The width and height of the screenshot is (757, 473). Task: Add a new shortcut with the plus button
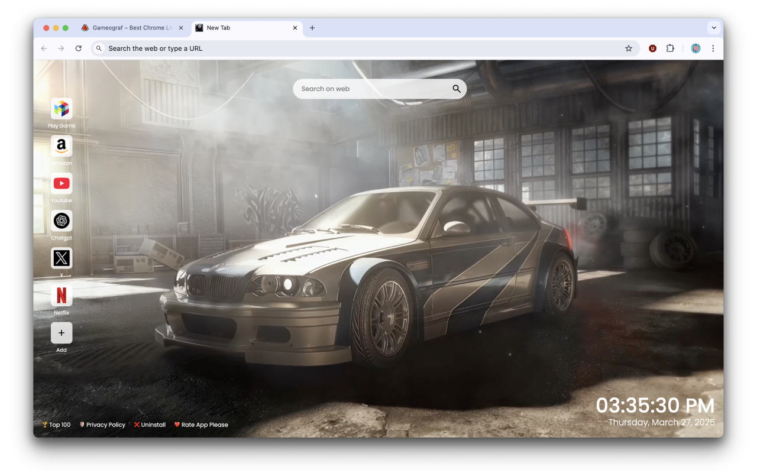click(62, 333)
